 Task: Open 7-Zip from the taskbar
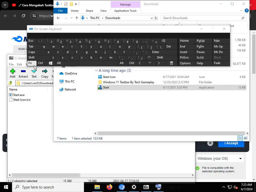146,187
